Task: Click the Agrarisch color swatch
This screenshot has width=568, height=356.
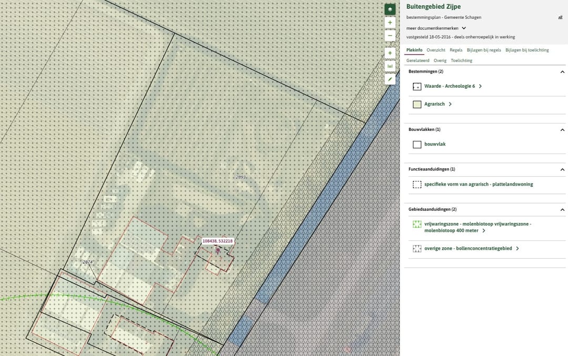Action: 417,104
